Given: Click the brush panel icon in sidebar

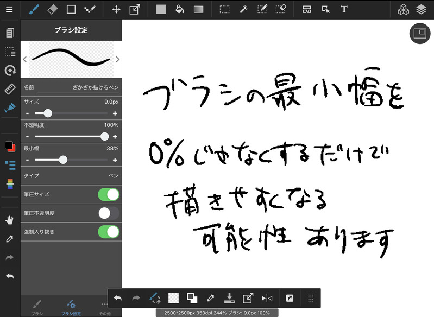Looking at the screenshot, I should [10, 108].
